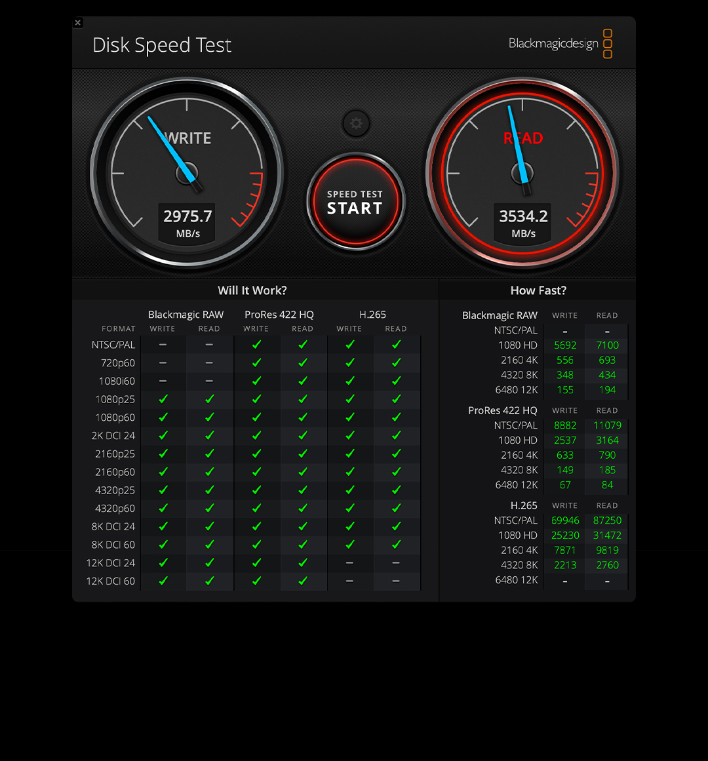The height and width of the screenshot is (761, 708).
Task: Click the 1080p60 format row label
Action: (x=115, y=418)
